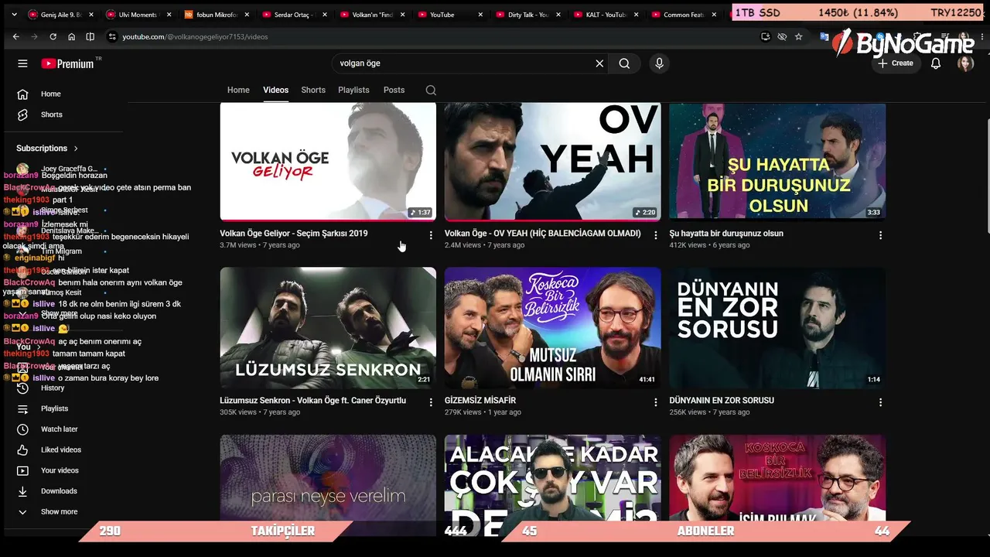The width and height of the screenshot is (990, 557).
Task: Switch to the Serdar Ortaç browser tab
Action: coord(294,15)
